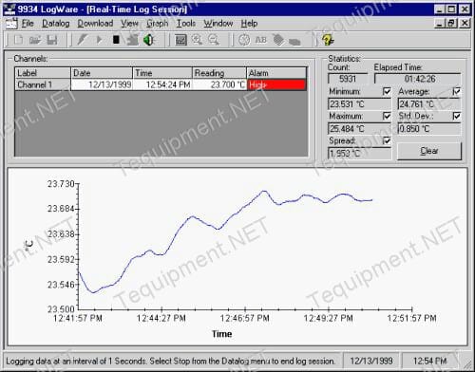Click the Minimum value 23.531 °C
Screen dimensions: 475x372
click(359, 104)
